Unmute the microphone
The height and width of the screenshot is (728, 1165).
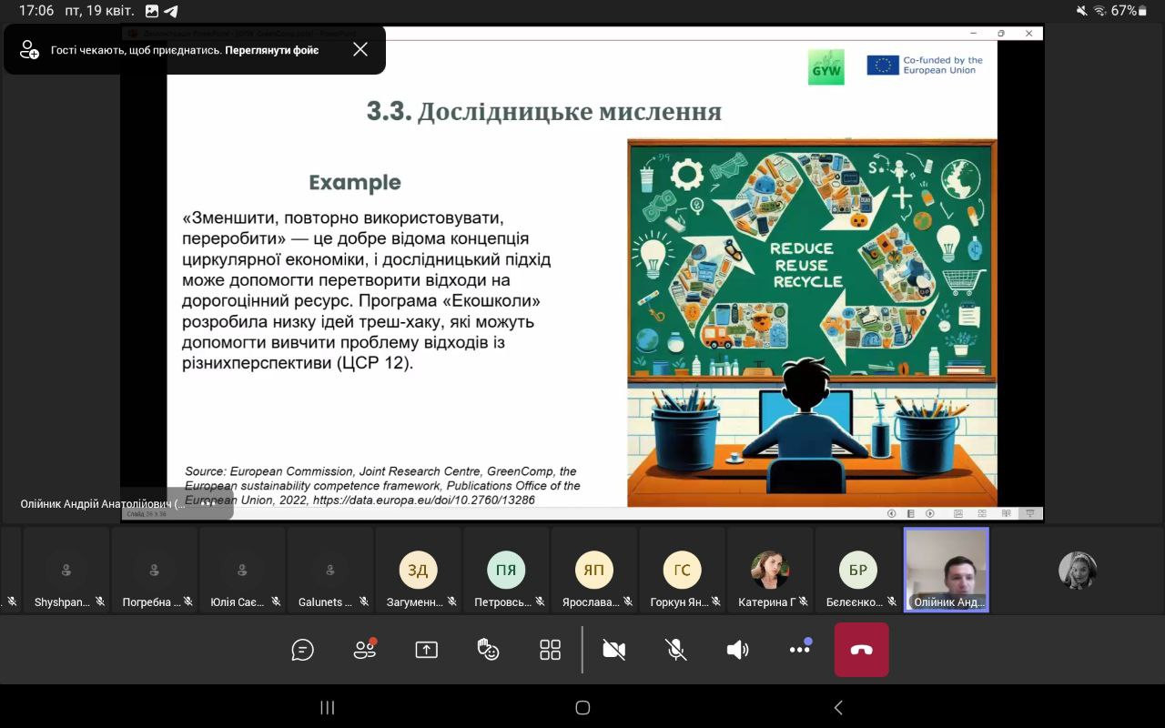pyautogui.click(x=675, y=650)
